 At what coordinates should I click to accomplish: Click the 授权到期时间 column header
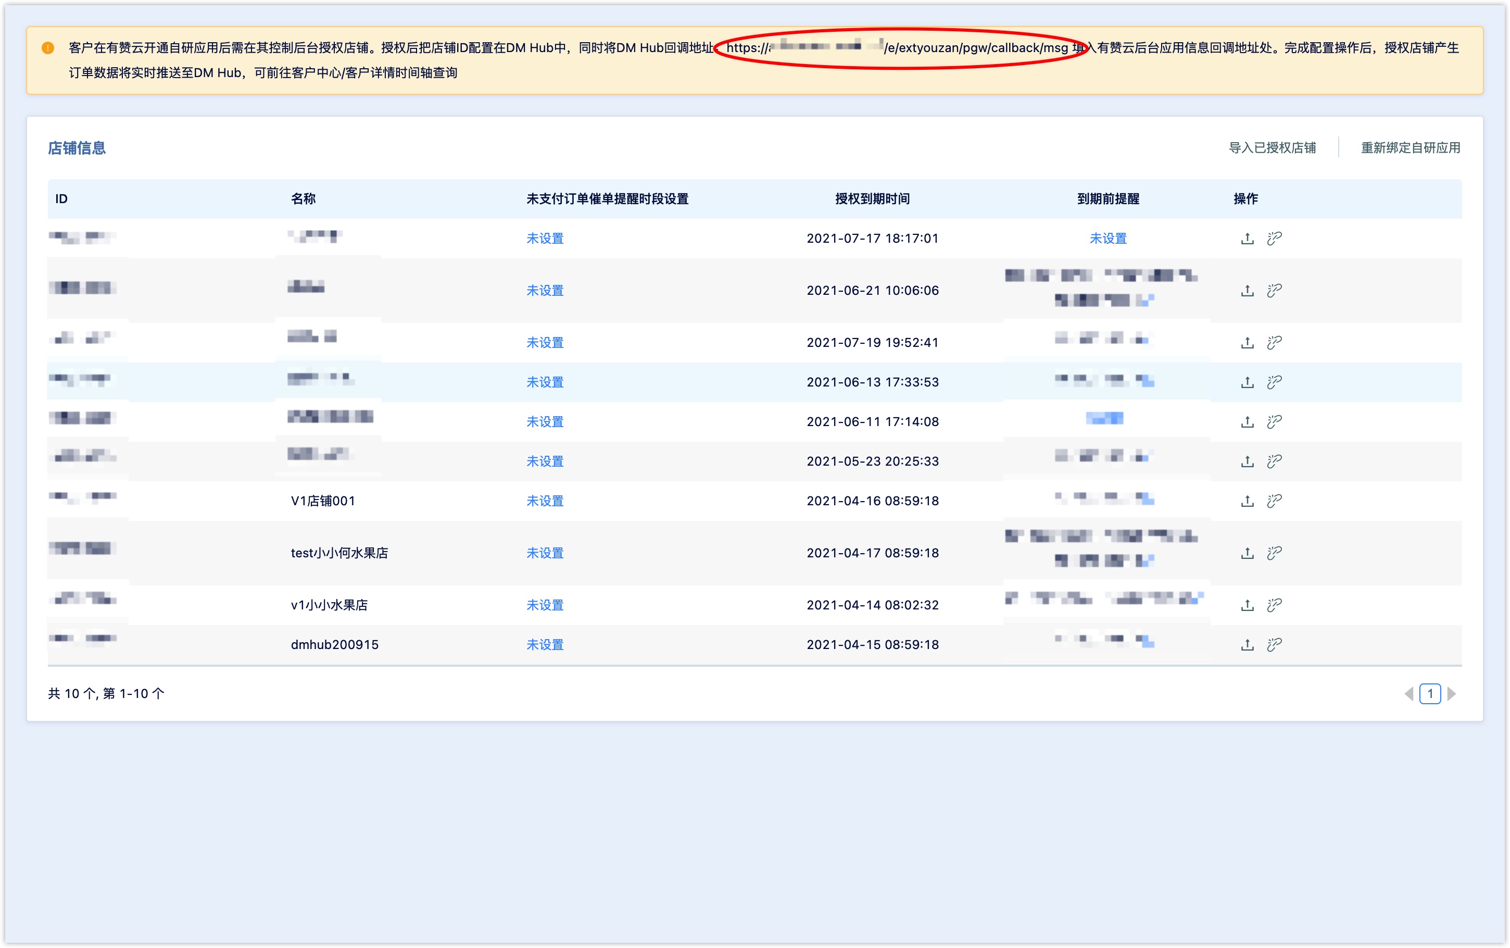tap(872, 199)
